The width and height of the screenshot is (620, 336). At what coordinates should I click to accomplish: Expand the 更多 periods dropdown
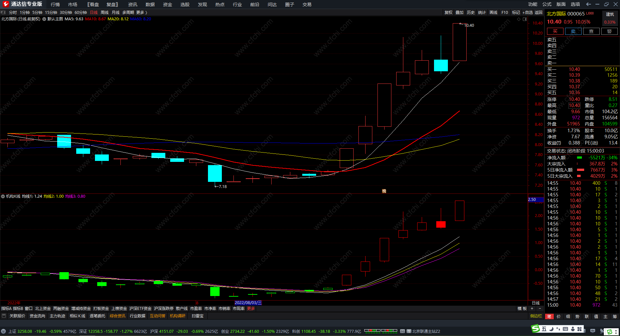click(x=141, y=12)
